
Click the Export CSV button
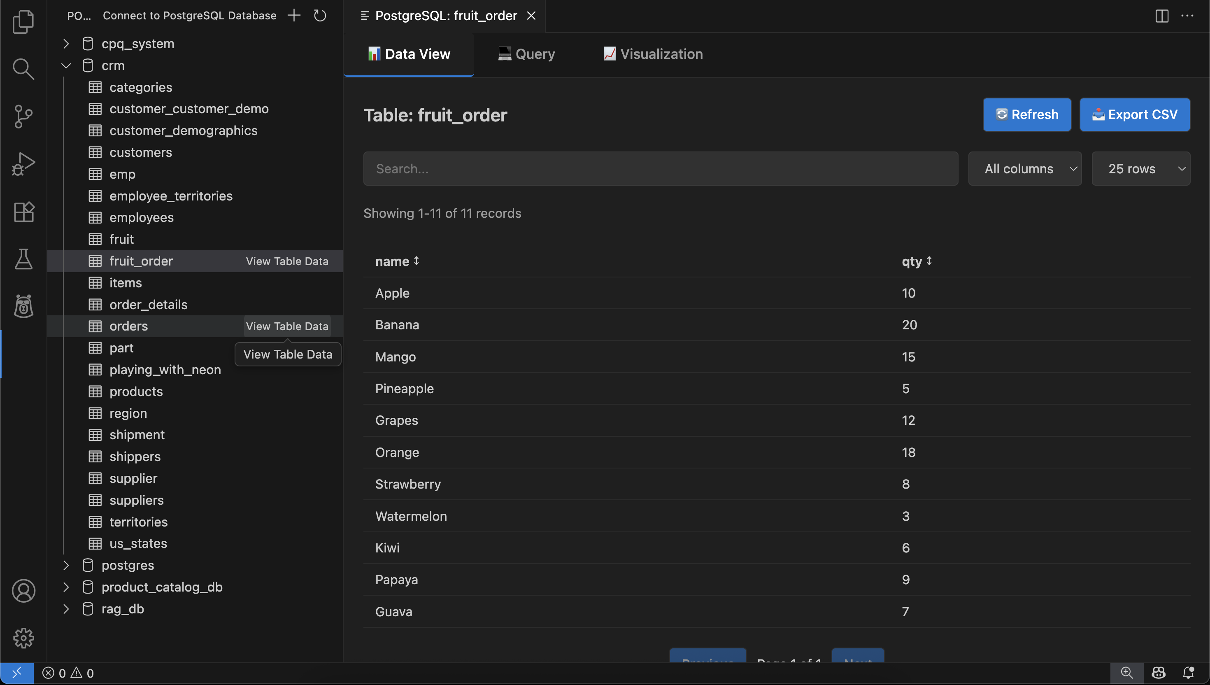(1134, 114)
